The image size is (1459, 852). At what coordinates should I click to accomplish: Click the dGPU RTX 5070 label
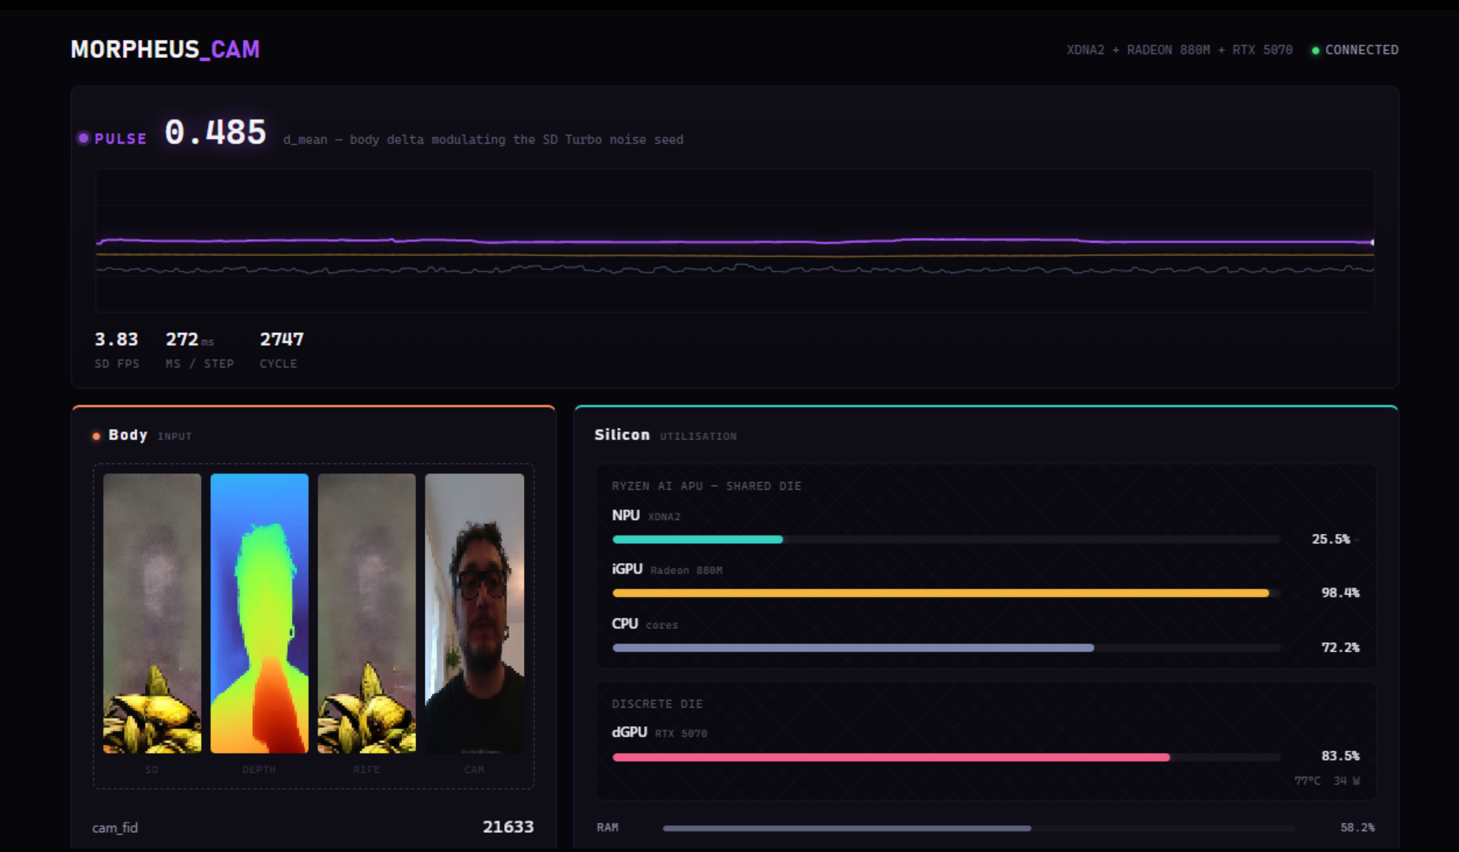pyautogui.click(x=660, y=732)
